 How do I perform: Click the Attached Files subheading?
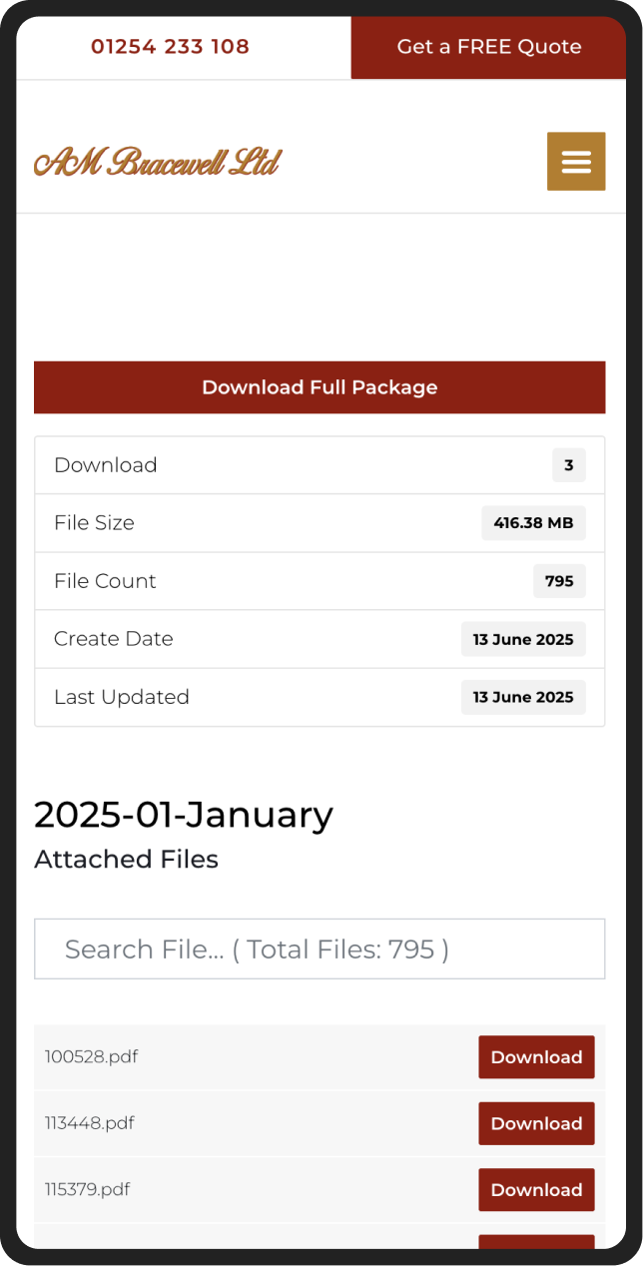click(x=126, y=859)
